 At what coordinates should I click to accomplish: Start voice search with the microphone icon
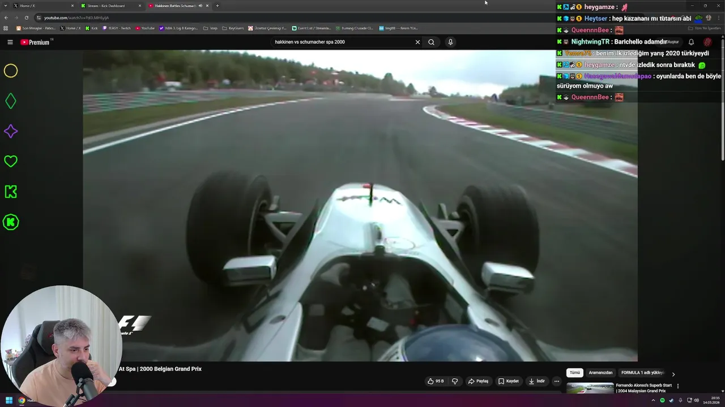point(450,42)
